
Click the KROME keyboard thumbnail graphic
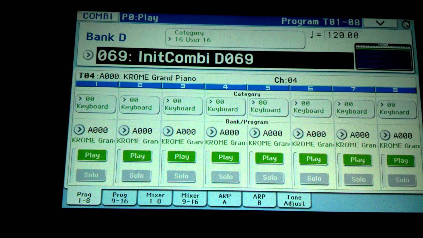point(383,57)
